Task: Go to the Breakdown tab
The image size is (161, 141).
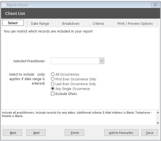Action: point(71,23)
